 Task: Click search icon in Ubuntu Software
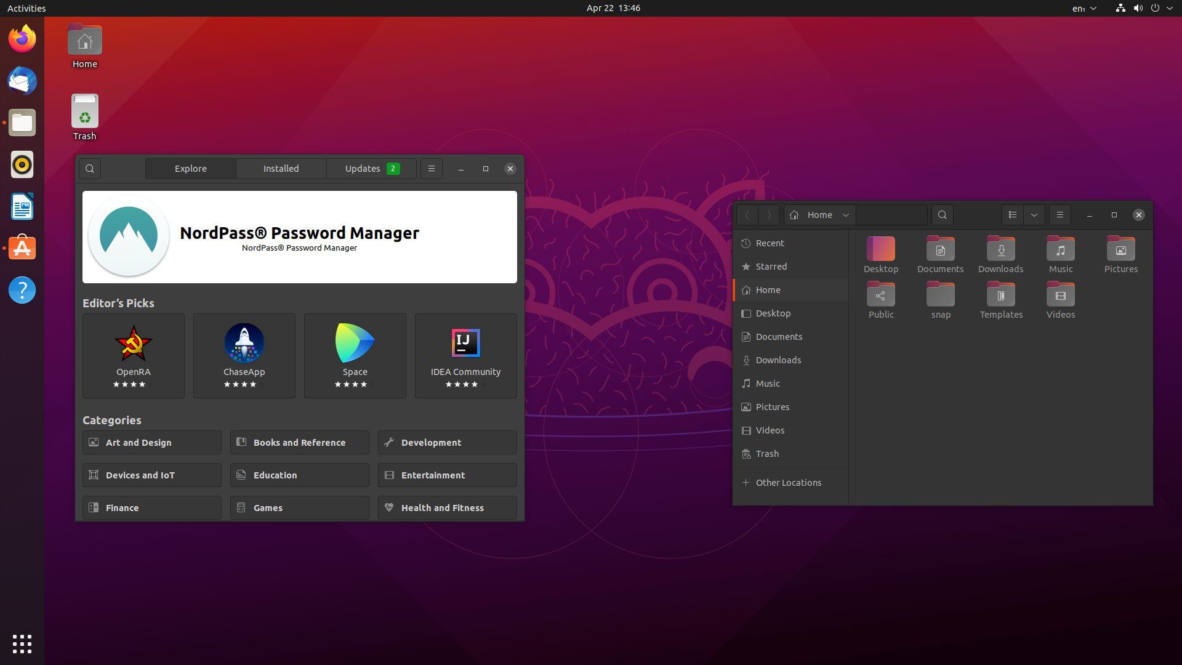click(90, 169)
